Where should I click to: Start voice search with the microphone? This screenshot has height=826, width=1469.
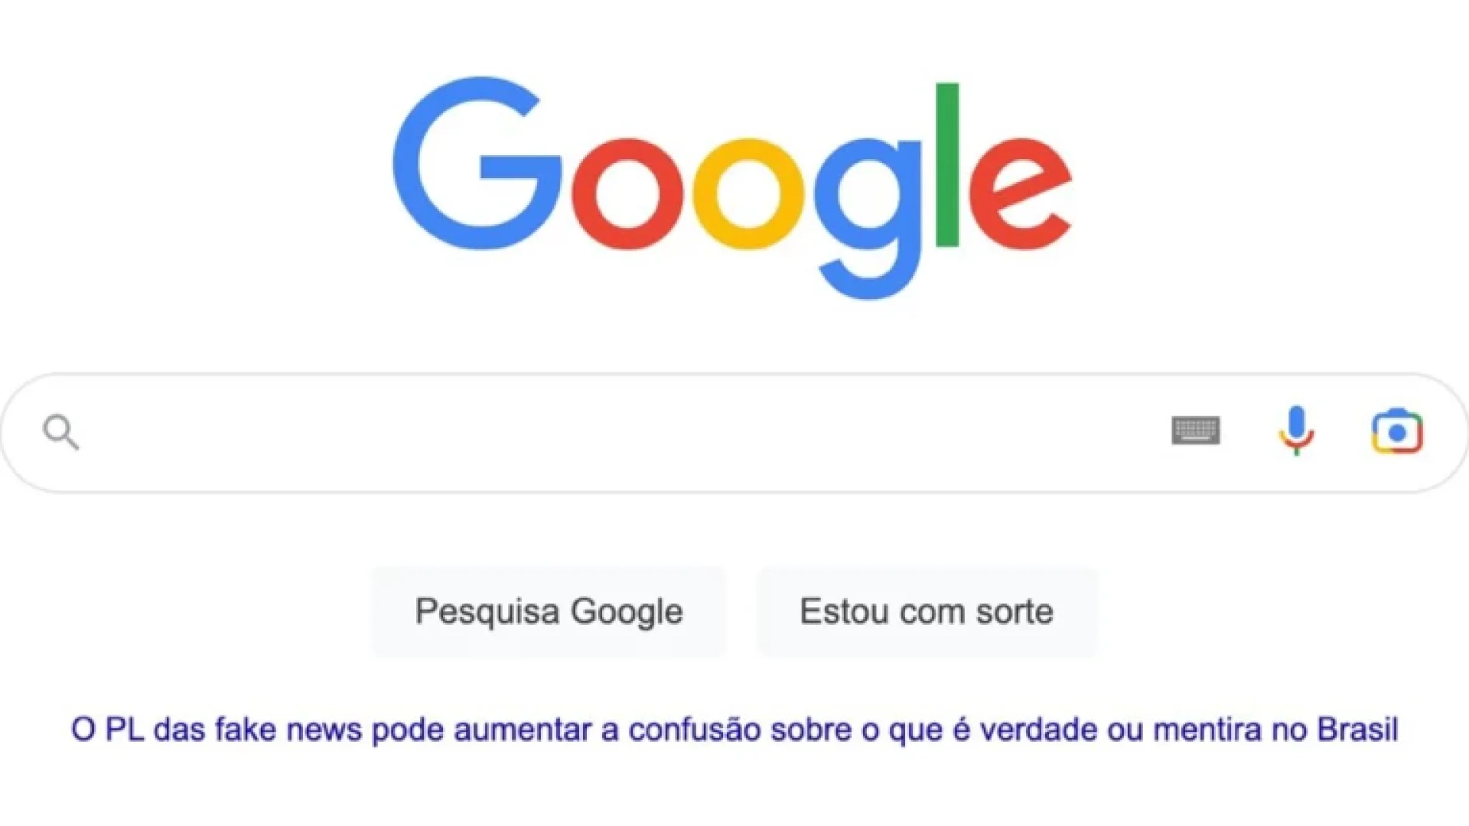click(1296, 431)
